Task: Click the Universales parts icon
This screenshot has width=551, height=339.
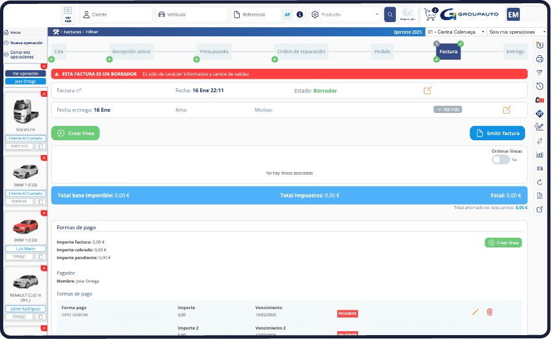Action: coord(407,14)
